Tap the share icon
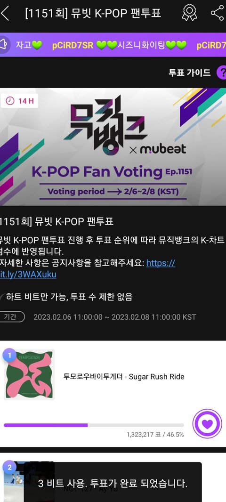This screenshot has height=502, width=226. coord(218,13)
